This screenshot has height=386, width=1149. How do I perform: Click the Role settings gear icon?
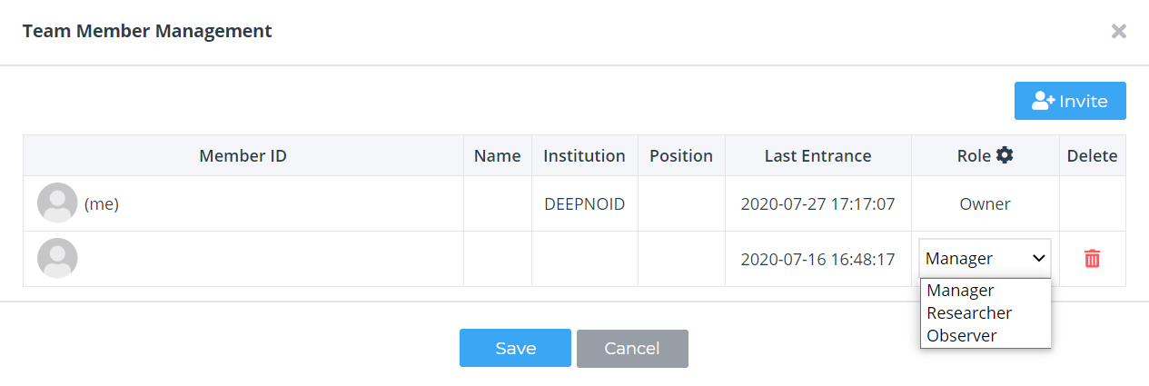(x=1004, y=155)
